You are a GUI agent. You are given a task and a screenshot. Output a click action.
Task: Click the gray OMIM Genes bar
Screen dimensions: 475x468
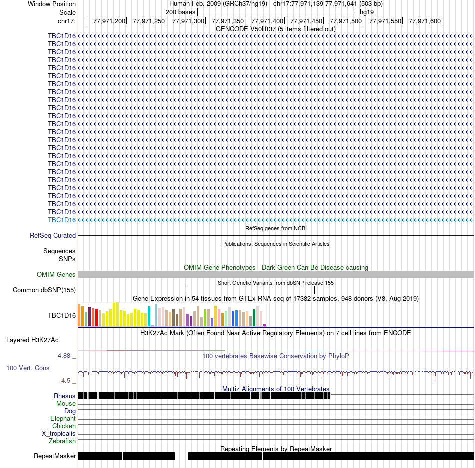(x=276, y=274)
